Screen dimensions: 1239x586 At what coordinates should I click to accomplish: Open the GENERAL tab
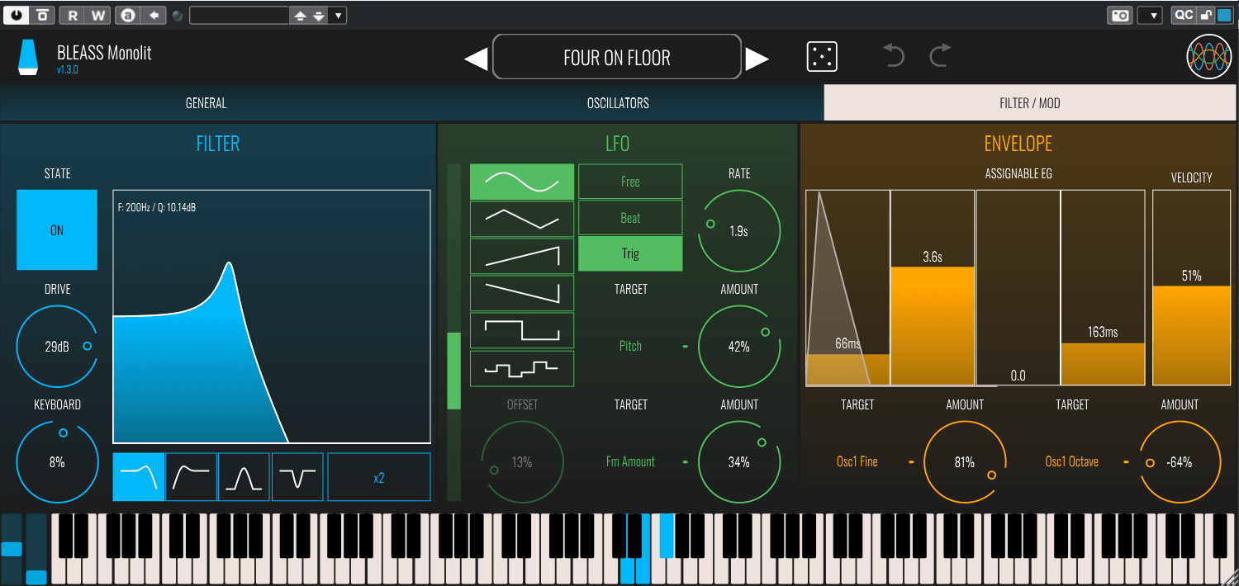click(206, 103)
